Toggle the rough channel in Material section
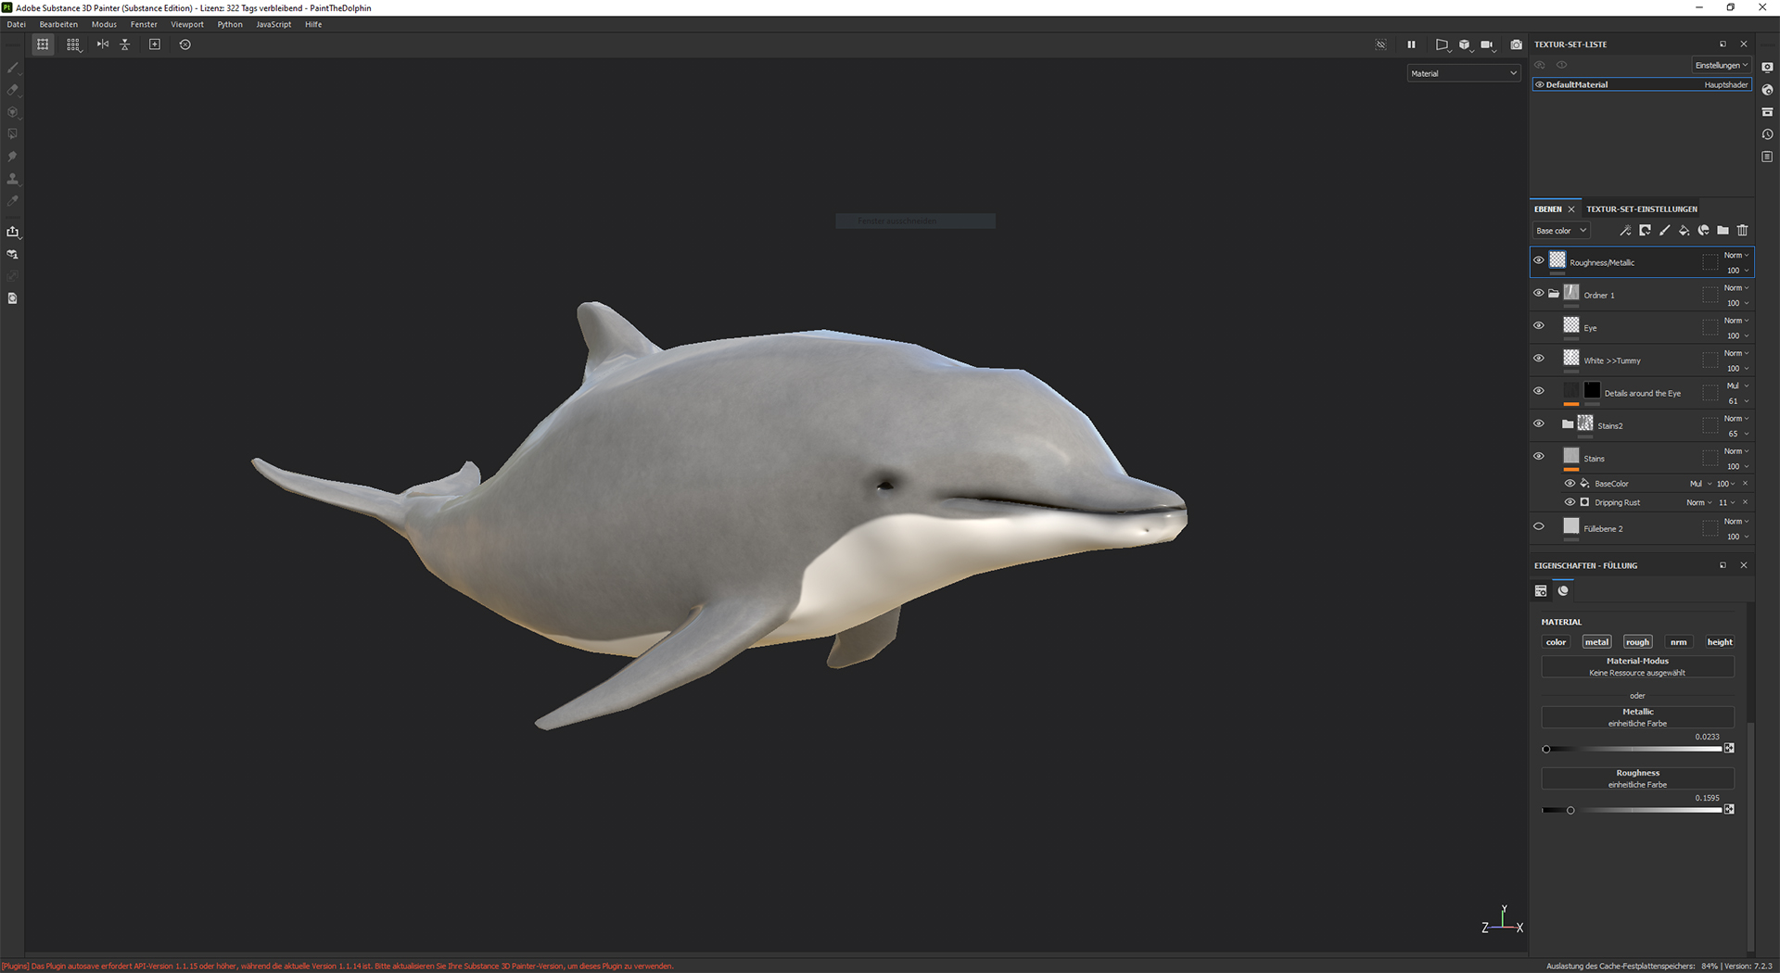 1637,642
